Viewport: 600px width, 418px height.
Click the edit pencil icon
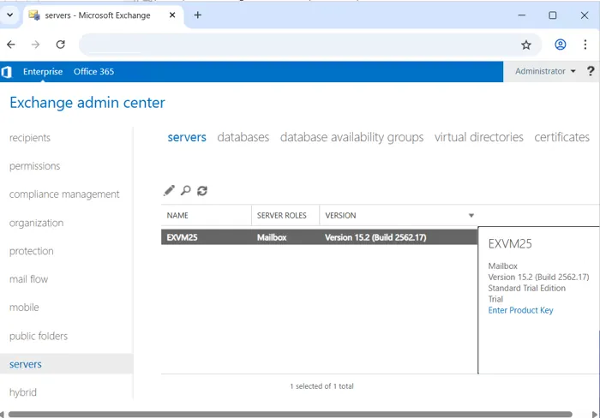(x=169, y=190)
